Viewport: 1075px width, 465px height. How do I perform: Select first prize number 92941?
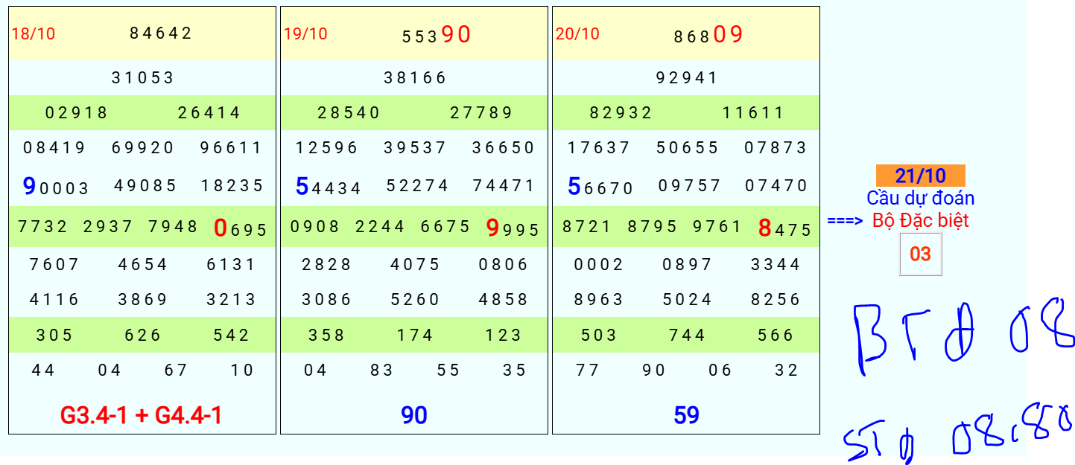[687, 77]
